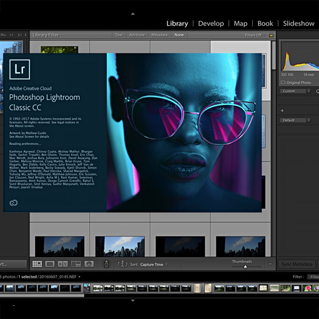The image size is (319, 319).
Task: Click the "ISO 100" histogram readout
Action: [287, 75]
